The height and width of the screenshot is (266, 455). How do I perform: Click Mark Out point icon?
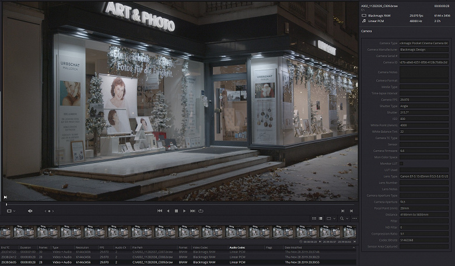coord(352,211)
